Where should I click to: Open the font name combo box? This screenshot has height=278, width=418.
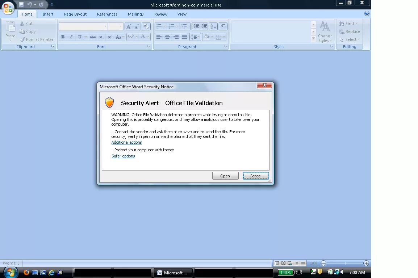click(83, 26)
